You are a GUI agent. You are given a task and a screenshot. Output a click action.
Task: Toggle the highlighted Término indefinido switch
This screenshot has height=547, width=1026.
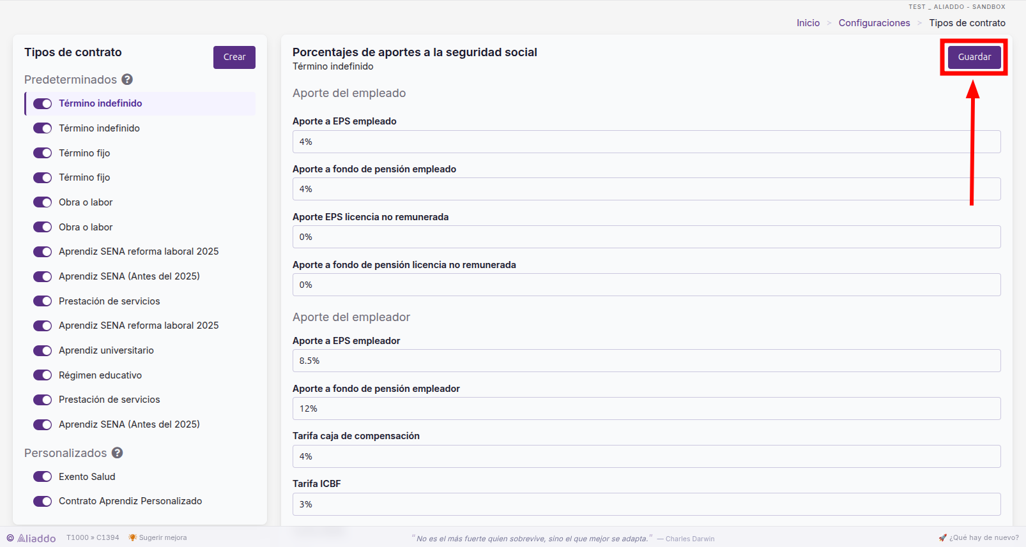tap(42, 103)
